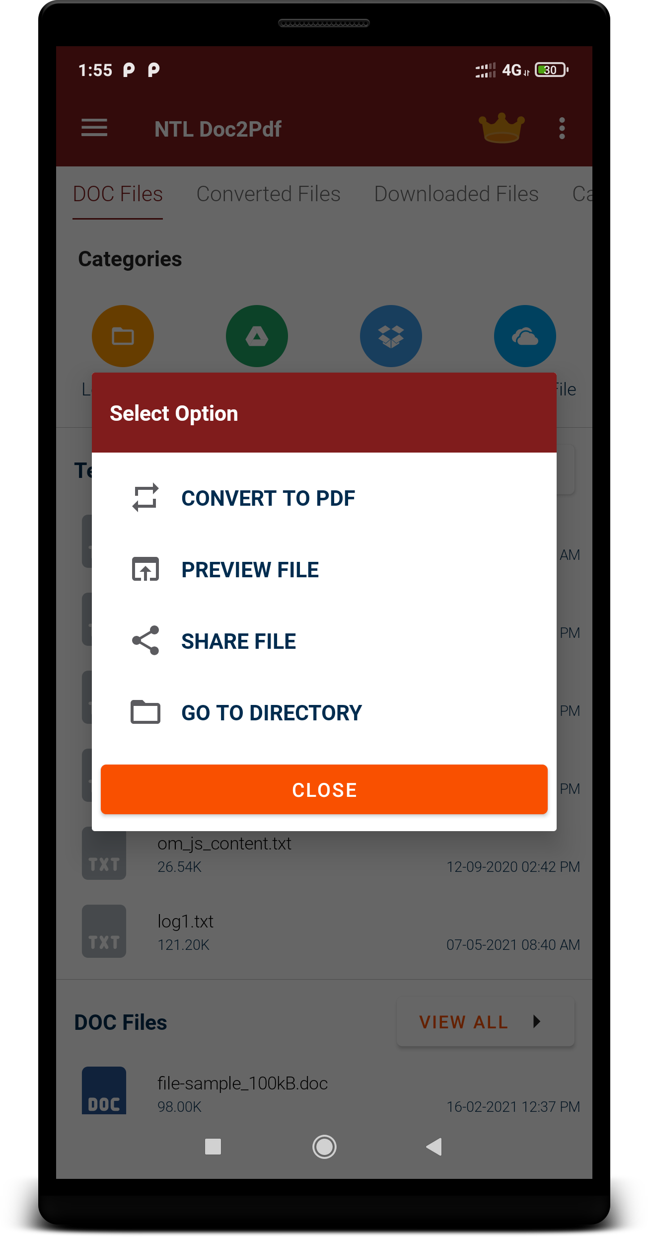Open the local folder category icon

(x=123, y=336)
